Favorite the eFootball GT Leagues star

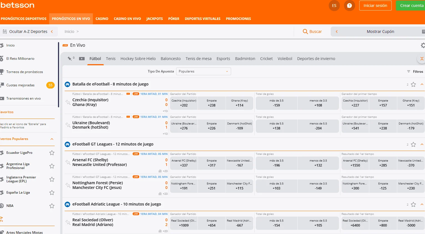[x=413, y=144]
